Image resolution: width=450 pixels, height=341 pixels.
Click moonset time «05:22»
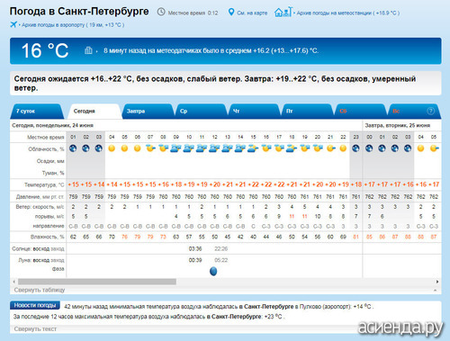[x=221, y=260]
